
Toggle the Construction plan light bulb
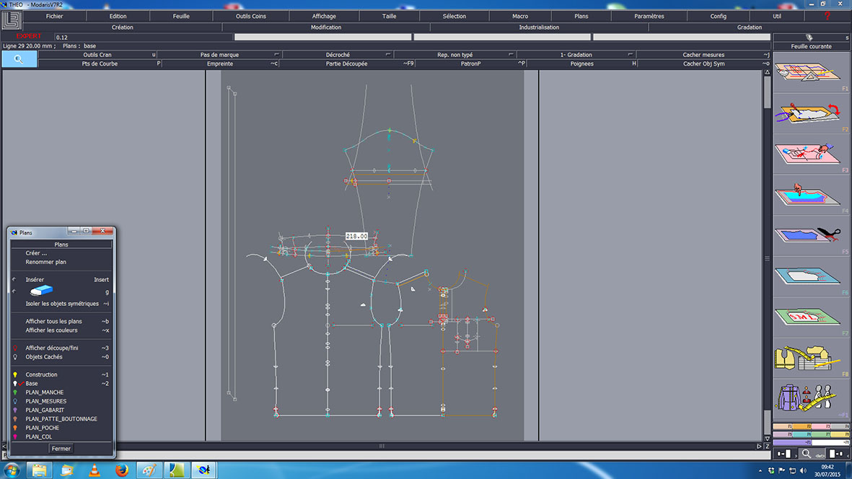(x=15, y=375)
